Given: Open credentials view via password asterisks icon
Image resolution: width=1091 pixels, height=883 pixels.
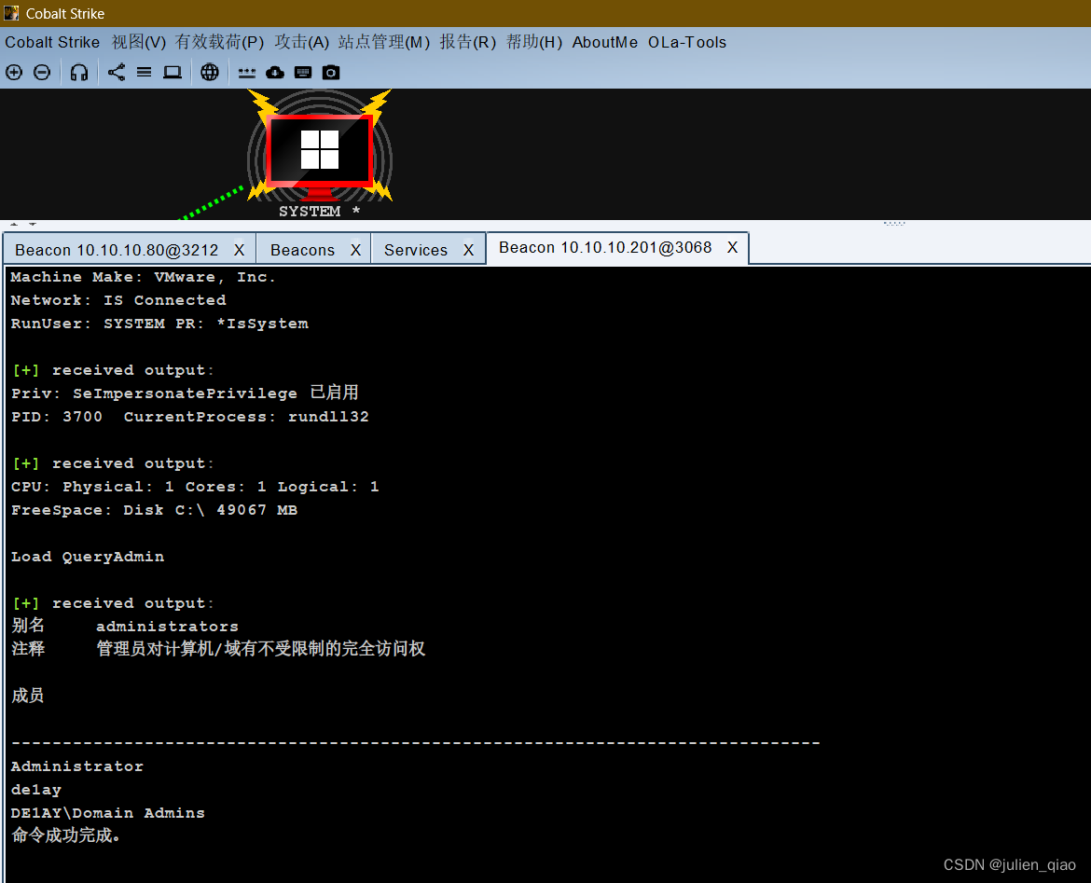Looking at the screenshot, I should pyautogui.click(x=247, y=73).
